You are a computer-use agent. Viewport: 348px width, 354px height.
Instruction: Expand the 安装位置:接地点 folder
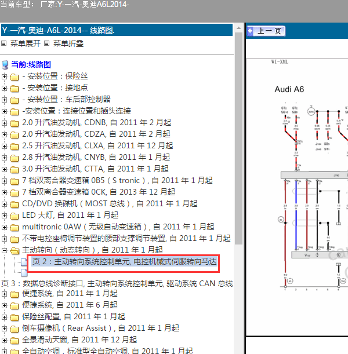click(x=4, y=88)
